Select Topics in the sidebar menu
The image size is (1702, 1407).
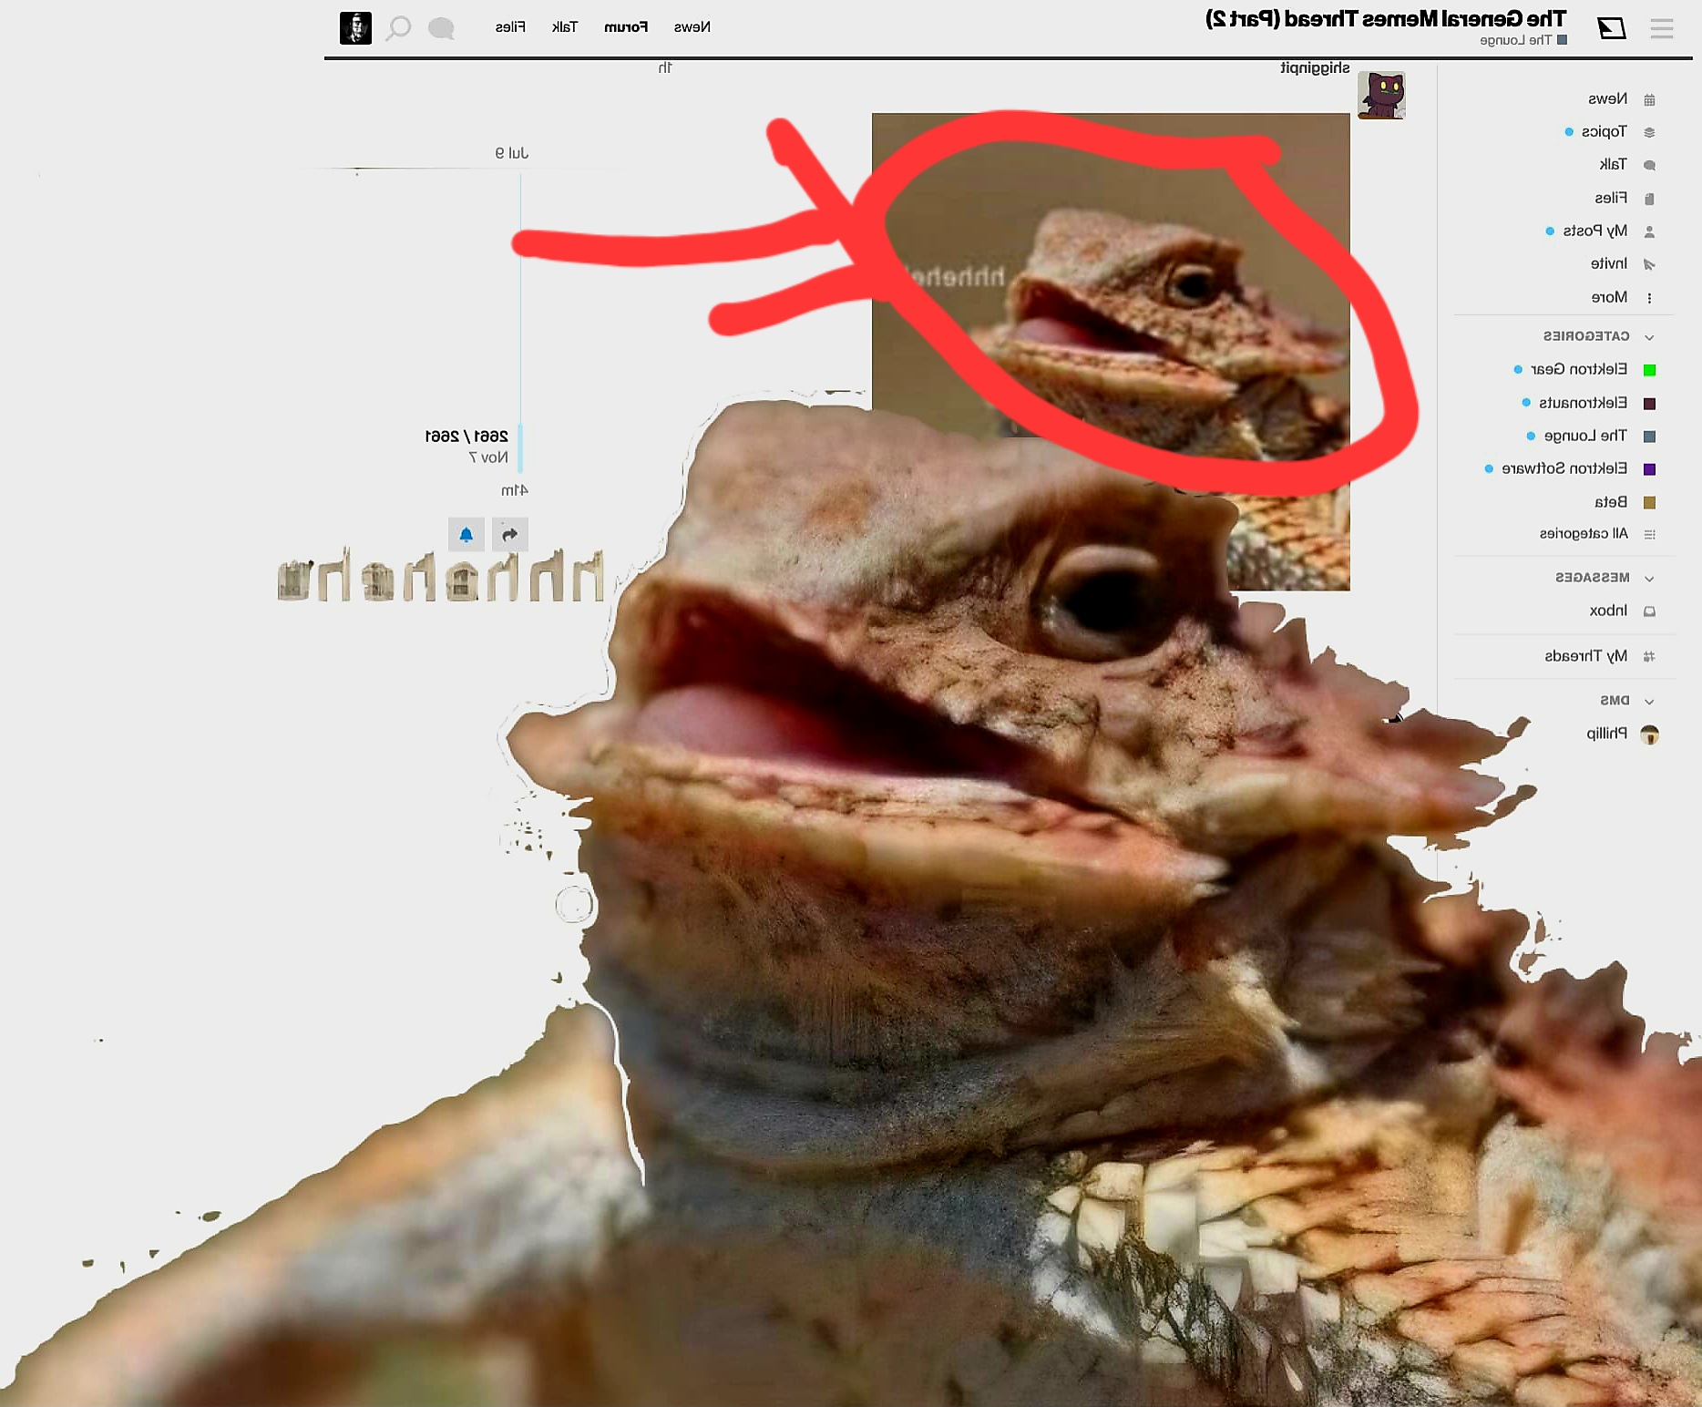tap(1604, 131)
